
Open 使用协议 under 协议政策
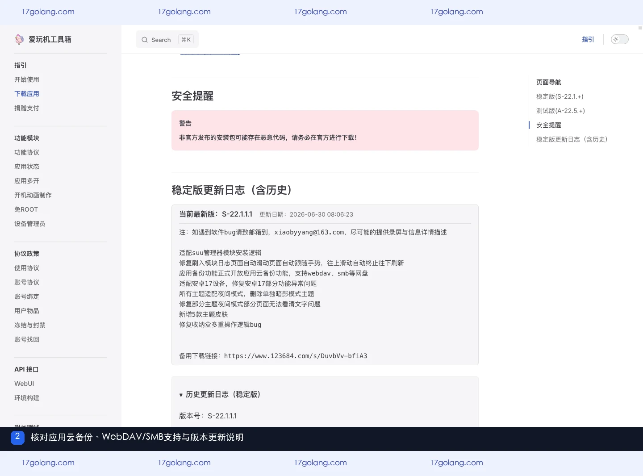coord(27,268)
